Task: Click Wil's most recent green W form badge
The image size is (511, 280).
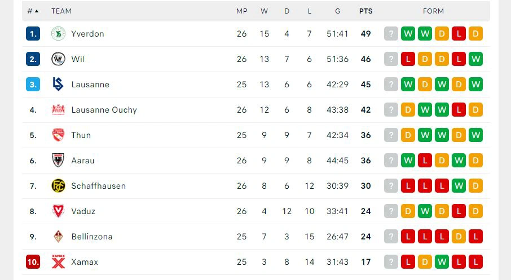Action: point(475,59)
